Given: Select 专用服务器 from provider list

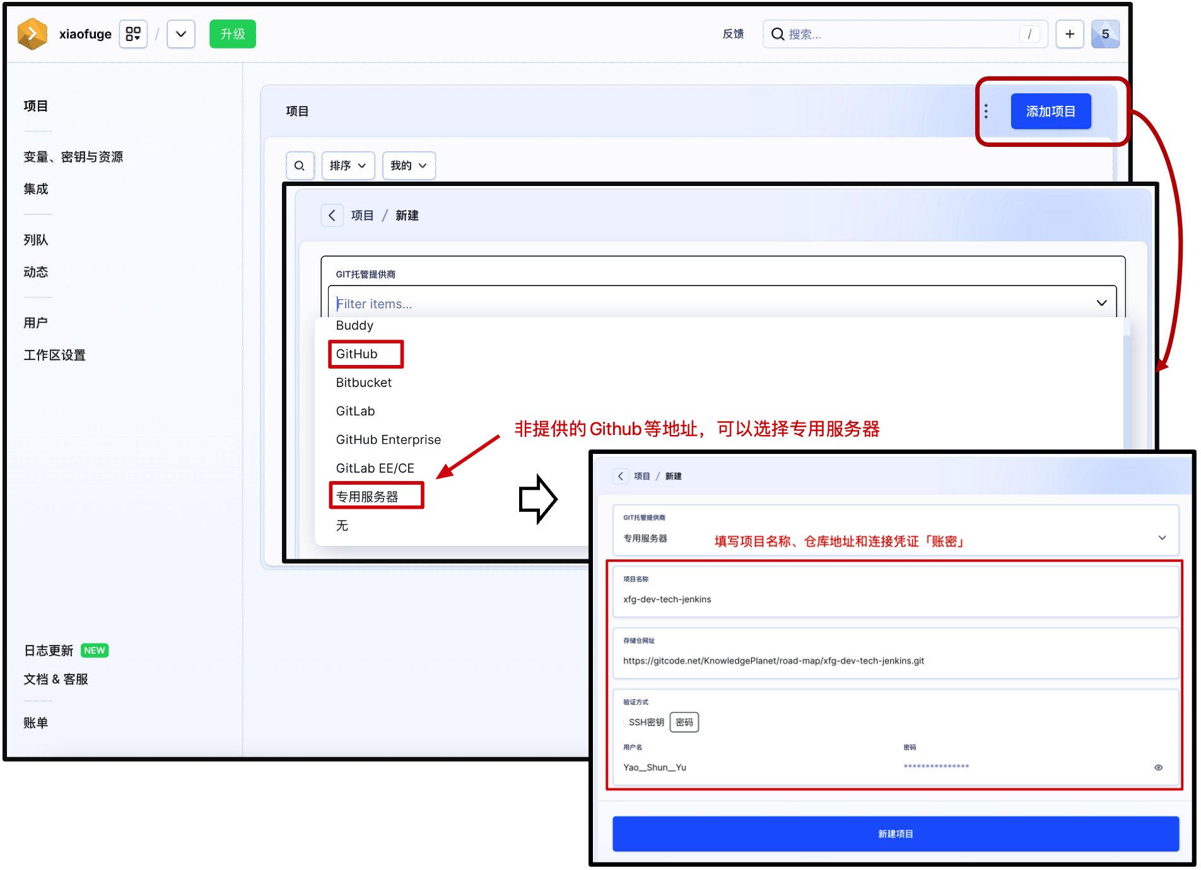Looking at the screenshot, I should 367,497.
